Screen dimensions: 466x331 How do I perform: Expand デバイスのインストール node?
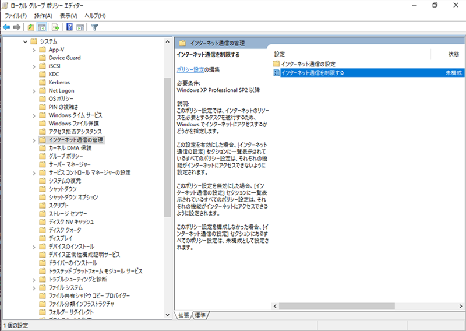[34, 247]
